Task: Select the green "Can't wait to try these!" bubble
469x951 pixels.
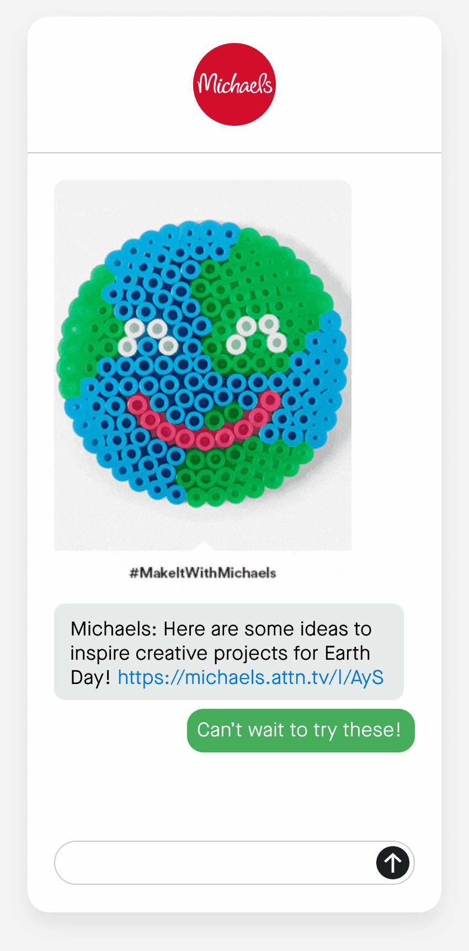Action: click(301, 730)
